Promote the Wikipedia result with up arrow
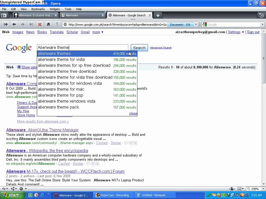The image size is (266, 199). [93, 164]
